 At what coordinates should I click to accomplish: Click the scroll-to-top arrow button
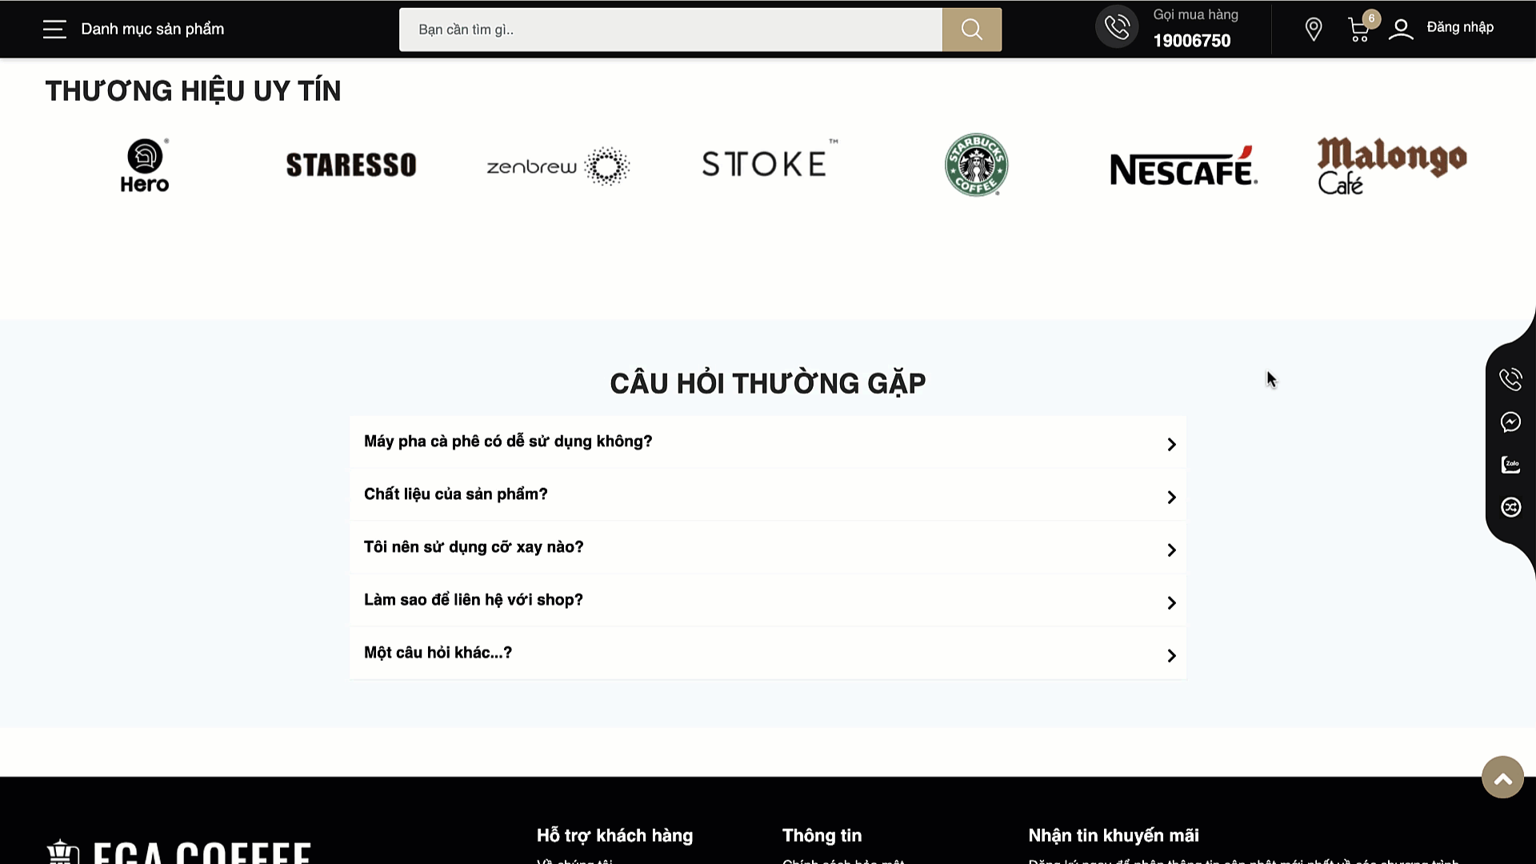click(1502, 778)
